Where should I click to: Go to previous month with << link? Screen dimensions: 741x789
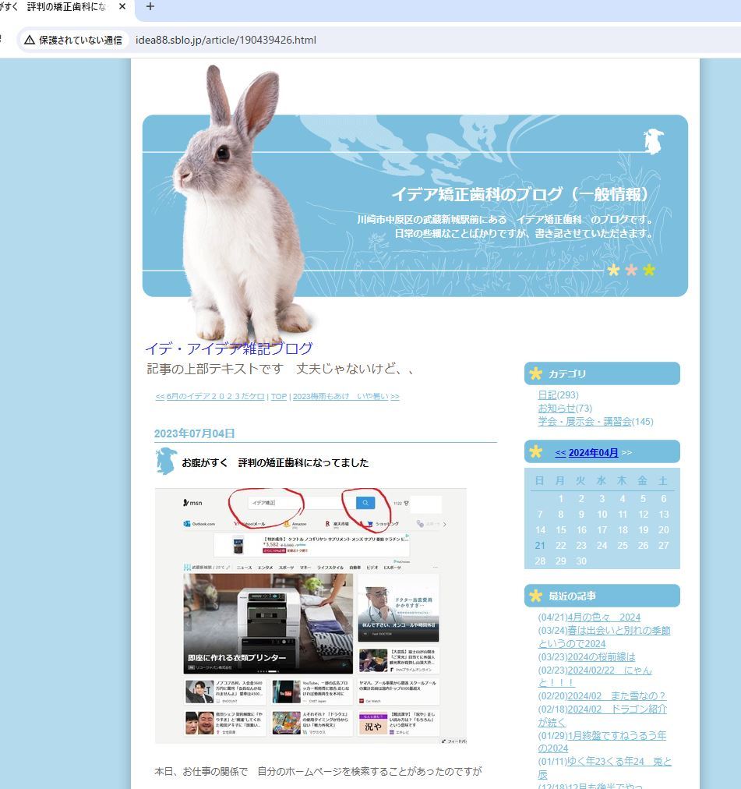click(560, 452)
